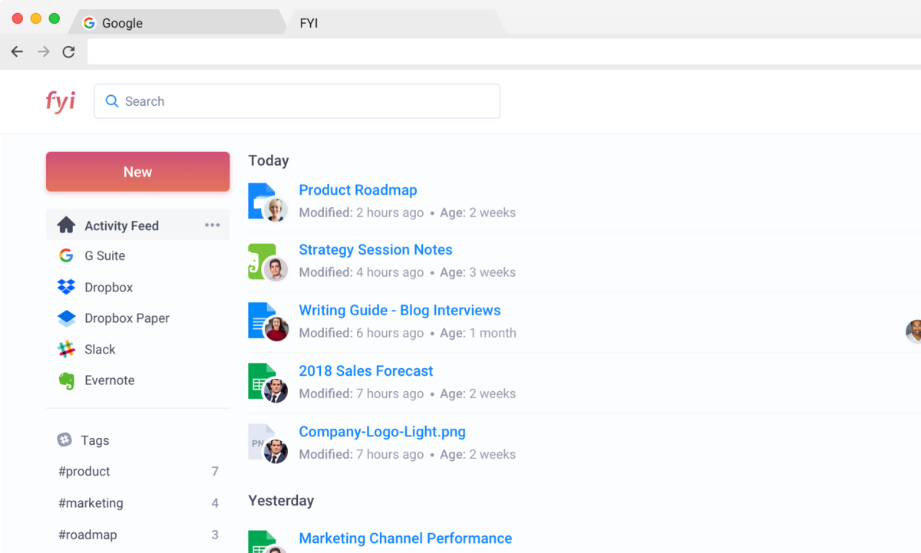Viewport: 921px width, 553px height.
Task: Open Marketing Channel Performance link
Action: pyautogui.click(x=405, y=538)
